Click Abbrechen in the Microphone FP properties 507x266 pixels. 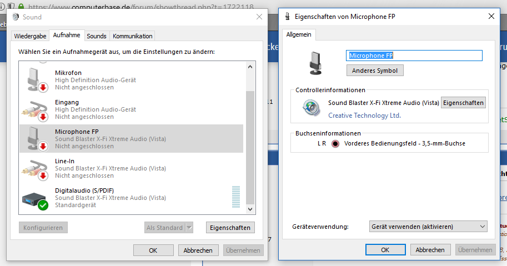430,250
